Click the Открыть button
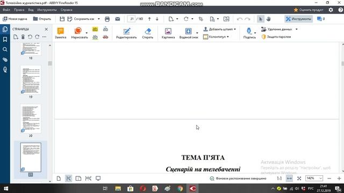The width and height of the screenshot is (344, 193). [x=42, y=19]
